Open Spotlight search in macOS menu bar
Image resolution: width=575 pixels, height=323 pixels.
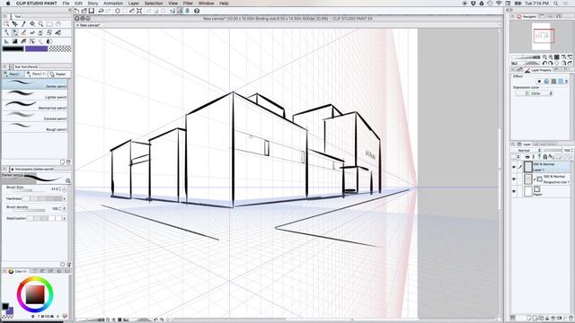[x=556, y=4]
